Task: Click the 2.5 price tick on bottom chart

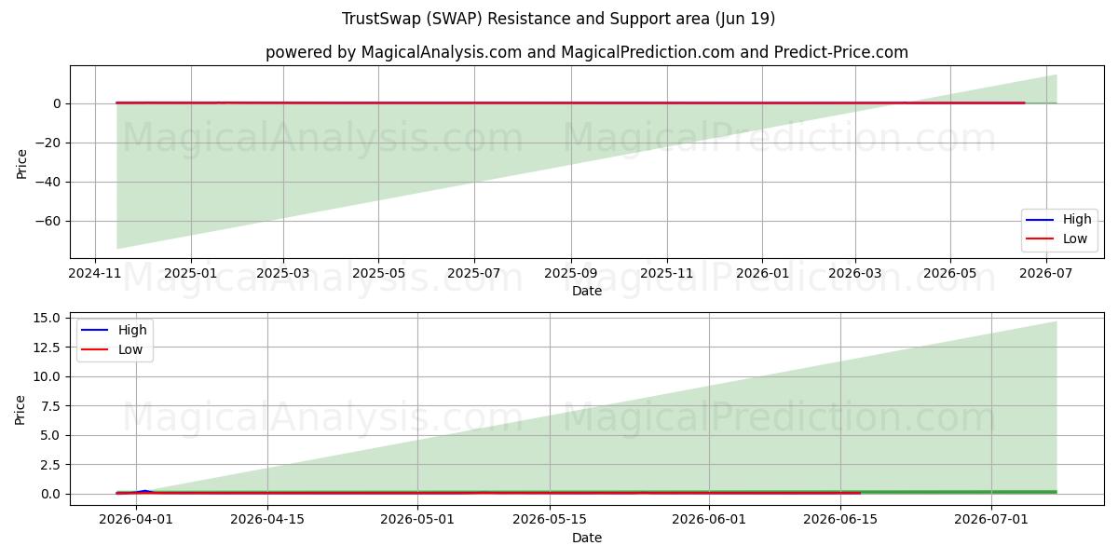Action: (x=52, y=464)
